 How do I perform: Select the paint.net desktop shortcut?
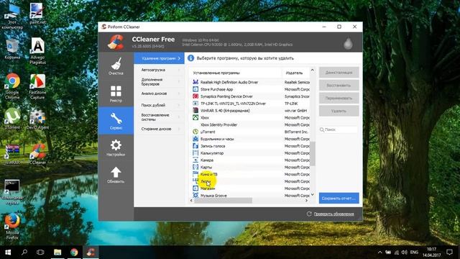(37, 14)
